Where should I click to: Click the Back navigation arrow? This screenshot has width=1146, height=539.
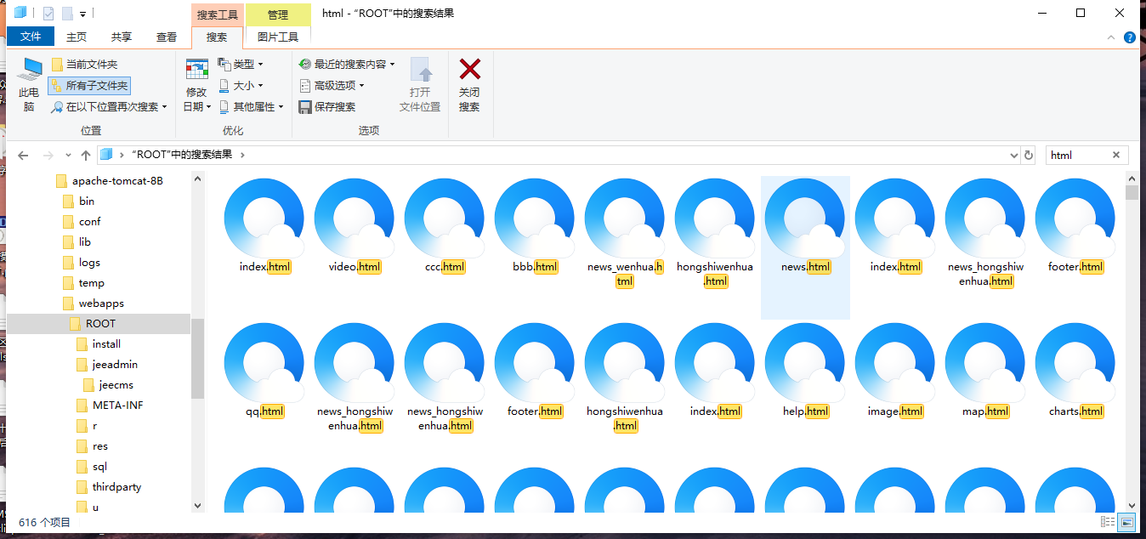click(23, 156)
